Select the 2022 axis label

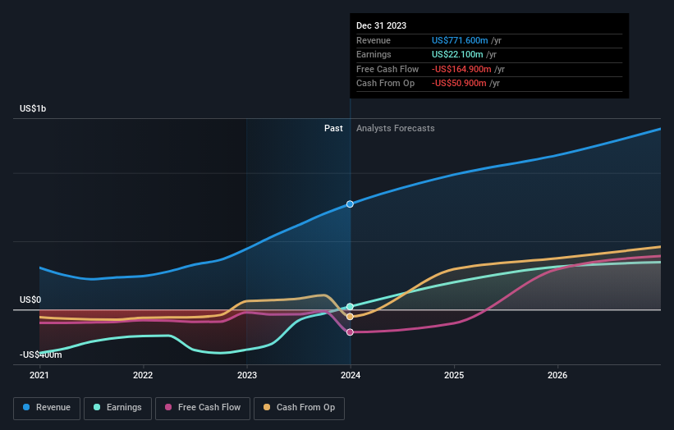(x=143, y=375)
